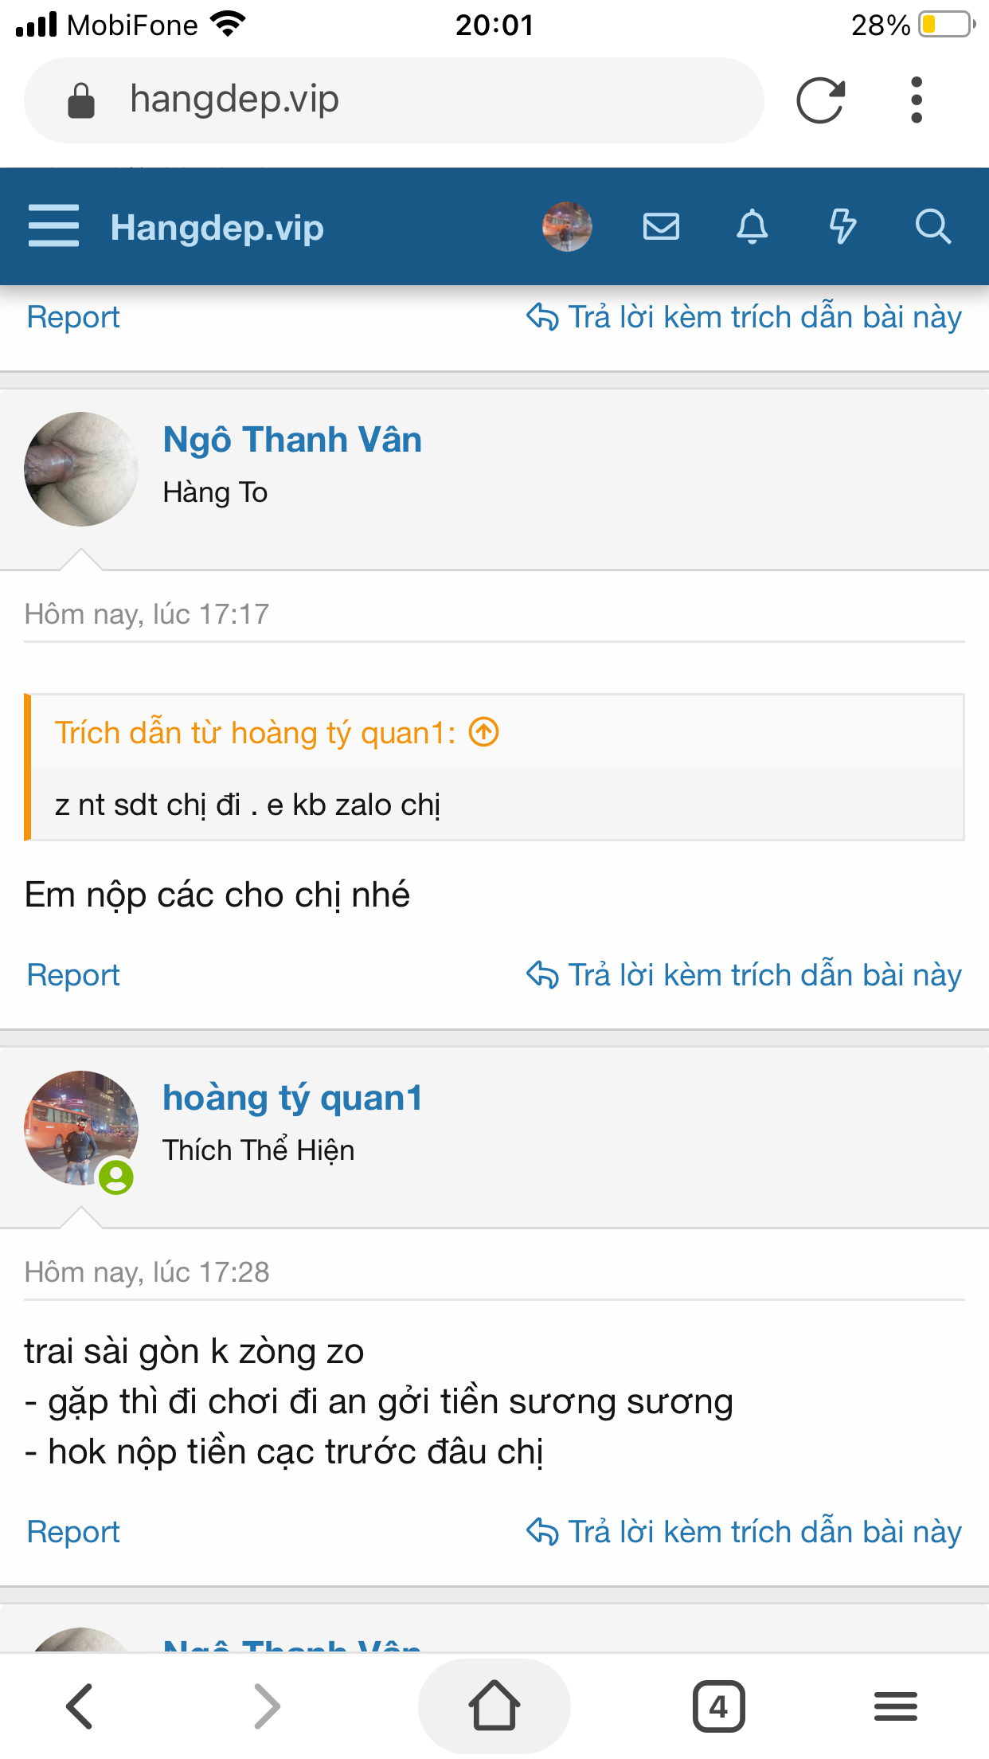Open the inbox envelope icon
The width and height of the screenshot is (989, 1759).
[x=661, y=227]
